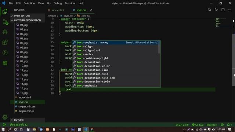
Task: Choose the text-align suggestion
Action: 115,47
